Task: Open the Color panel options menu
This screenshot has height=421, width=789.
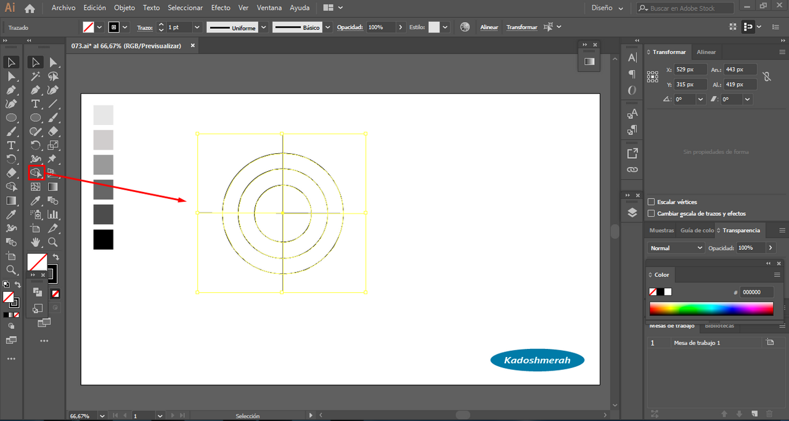Action: 777,275
